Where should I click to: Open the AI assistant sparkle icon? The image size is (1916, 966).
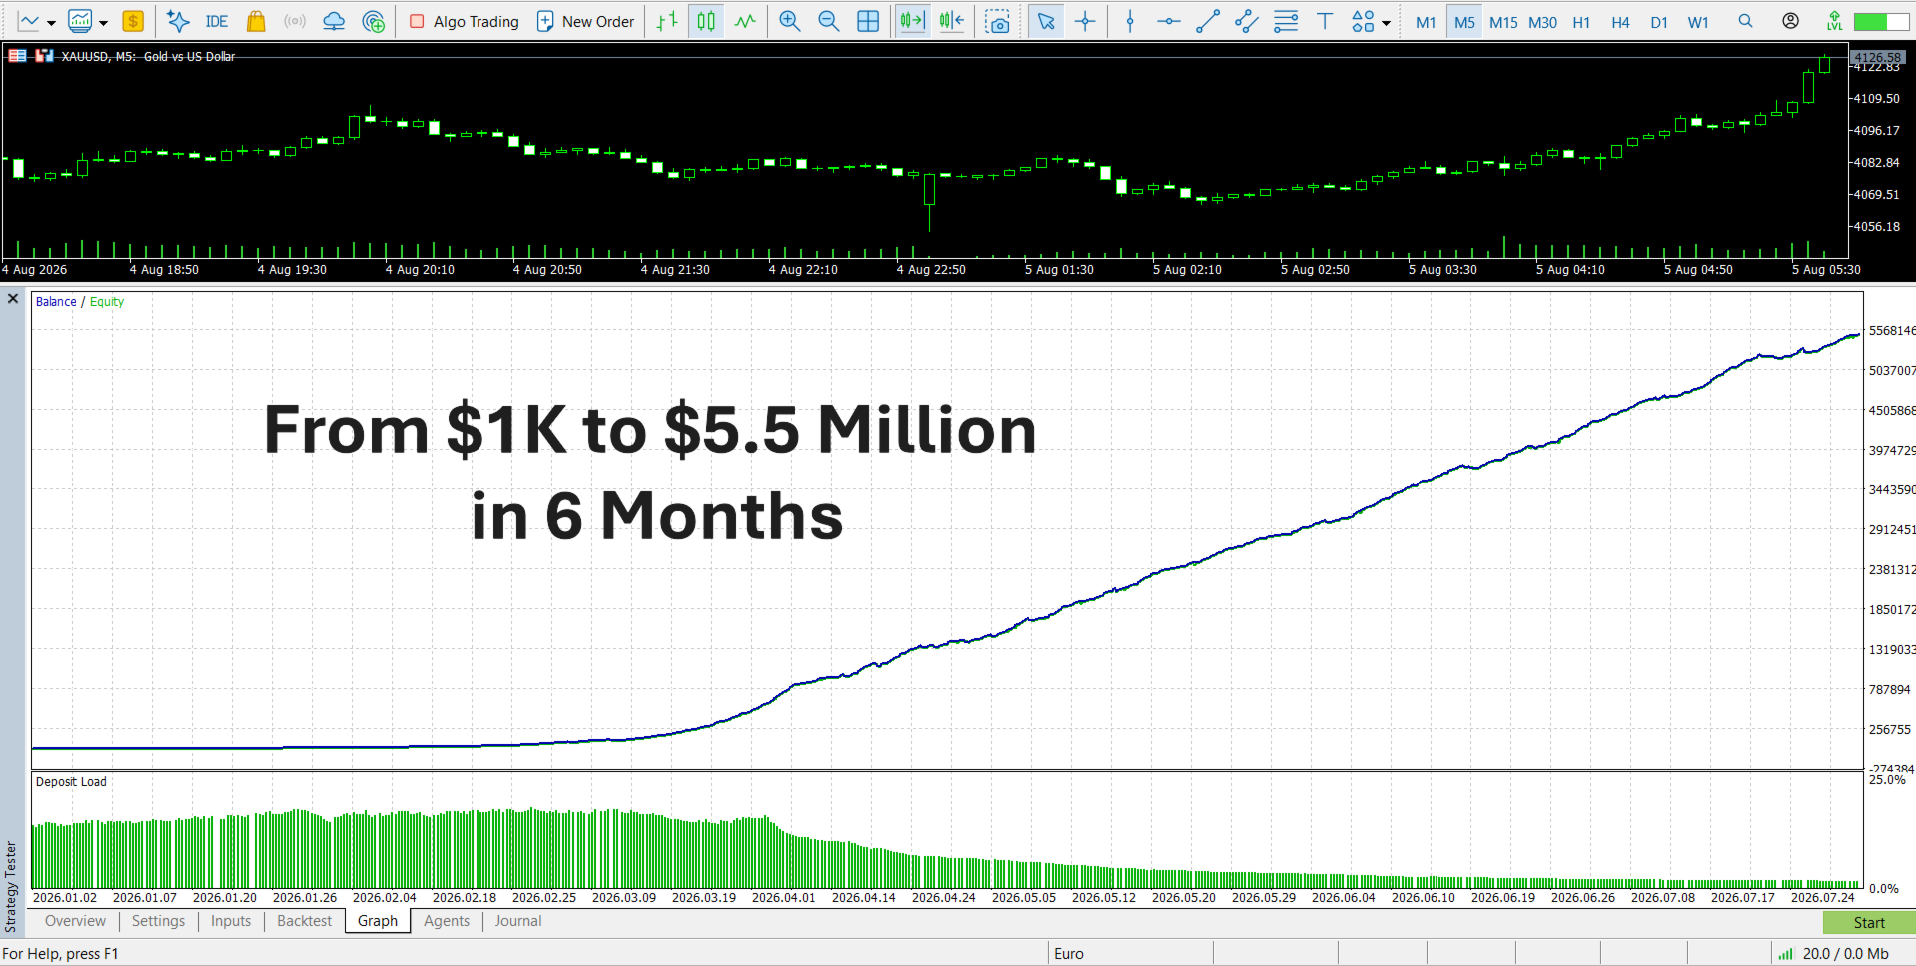click(x=178, y=21)
